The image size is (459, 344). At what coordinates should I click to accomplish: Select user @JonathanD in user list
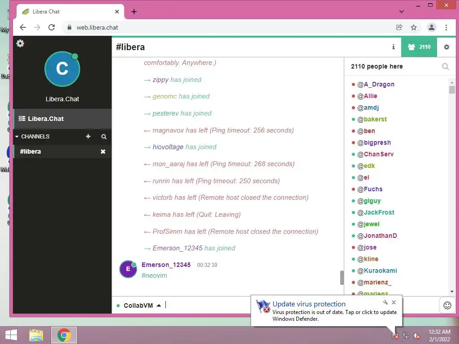(377, 236)
